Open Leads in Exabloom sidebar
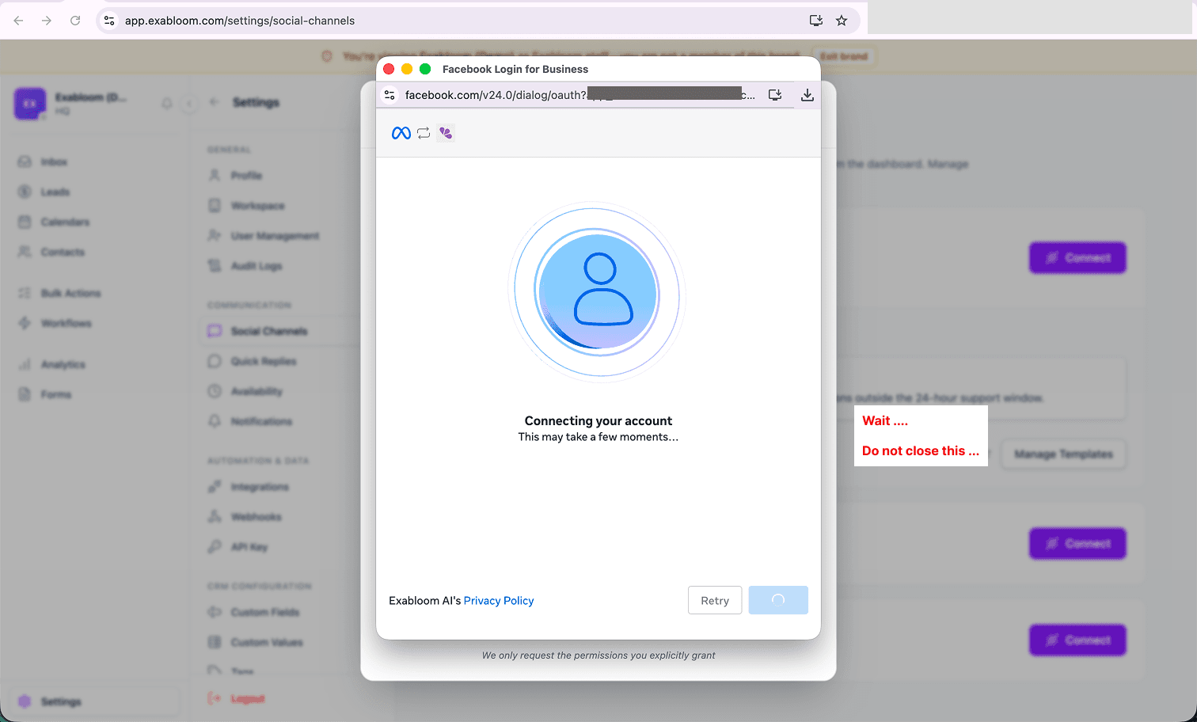 tap(55, 192)
